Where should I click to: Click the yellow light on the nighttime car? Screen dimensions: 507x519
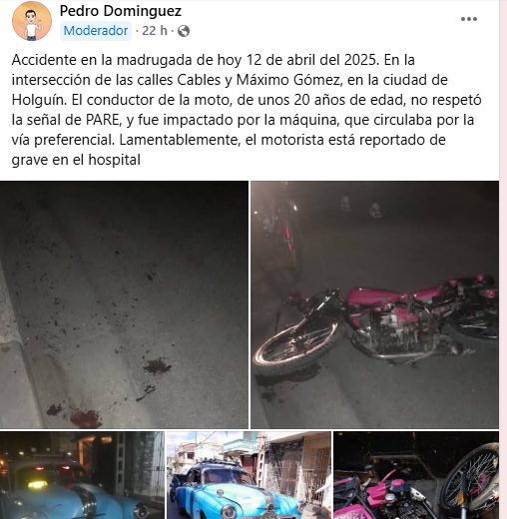click(37, 485)
